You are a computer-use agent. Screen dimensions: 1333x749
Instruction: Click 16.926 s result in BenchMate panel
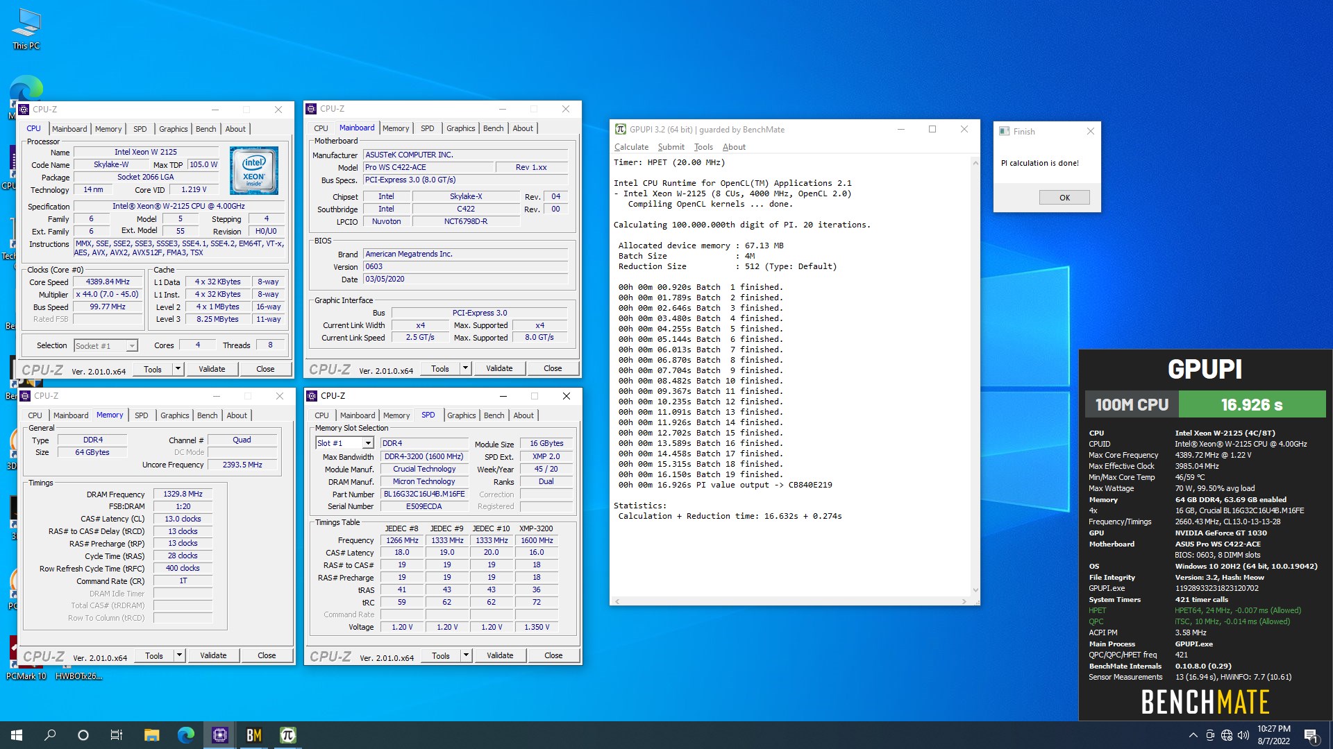point(1252,404)
